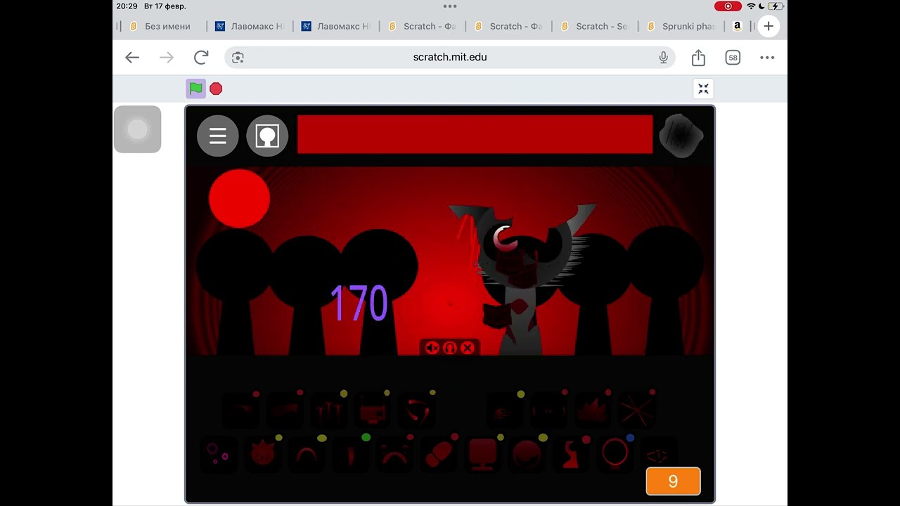This screenshot has height=506, width=900.
Task: Choose the round red face sound icon
Action: 527,453
